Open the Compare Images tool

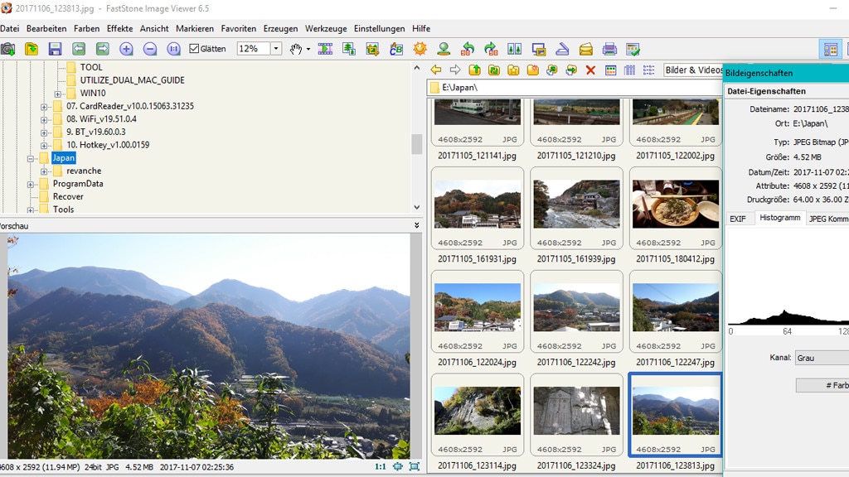(x=514, y=49)
